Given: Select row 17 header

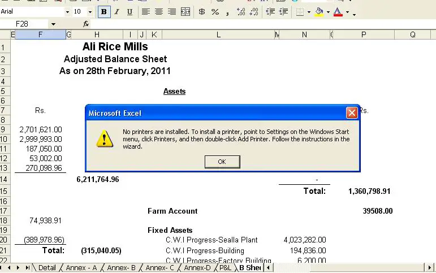Looking at the screenshot, I should pos(5,211).
